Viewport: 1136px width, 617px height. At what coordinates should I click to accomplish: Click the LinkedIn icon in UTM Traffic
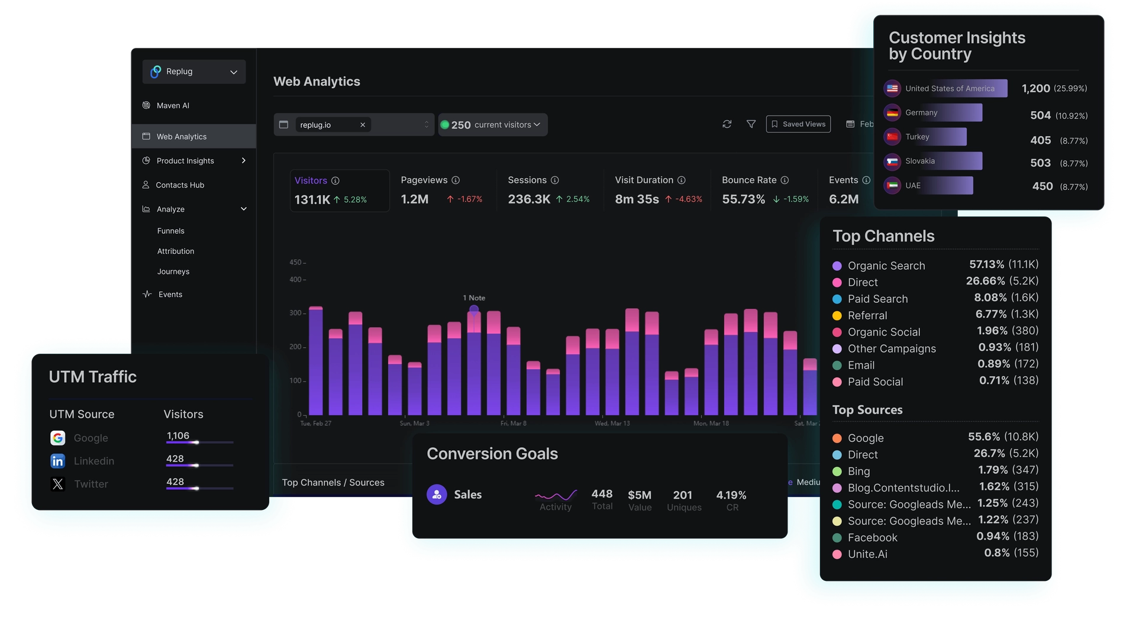(57, 461)
